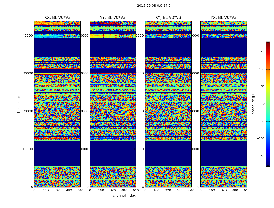Select the 'YX, BL V0*V3' subplot title
Viewport: 274px width, 208px height.
223,18
